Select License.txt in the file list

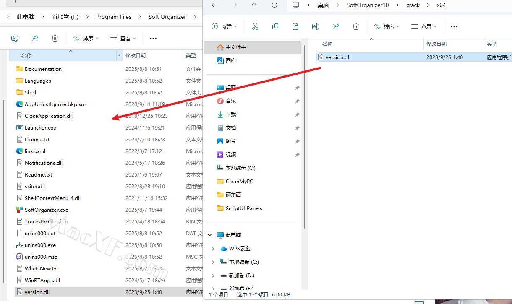(37, 139)
